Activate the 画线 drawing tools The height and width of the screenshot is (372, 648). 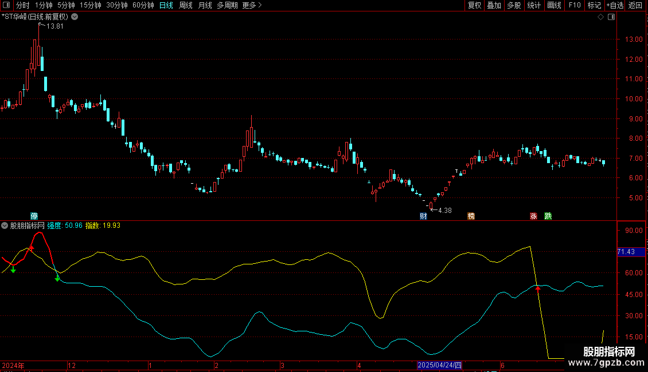(554, 5)
